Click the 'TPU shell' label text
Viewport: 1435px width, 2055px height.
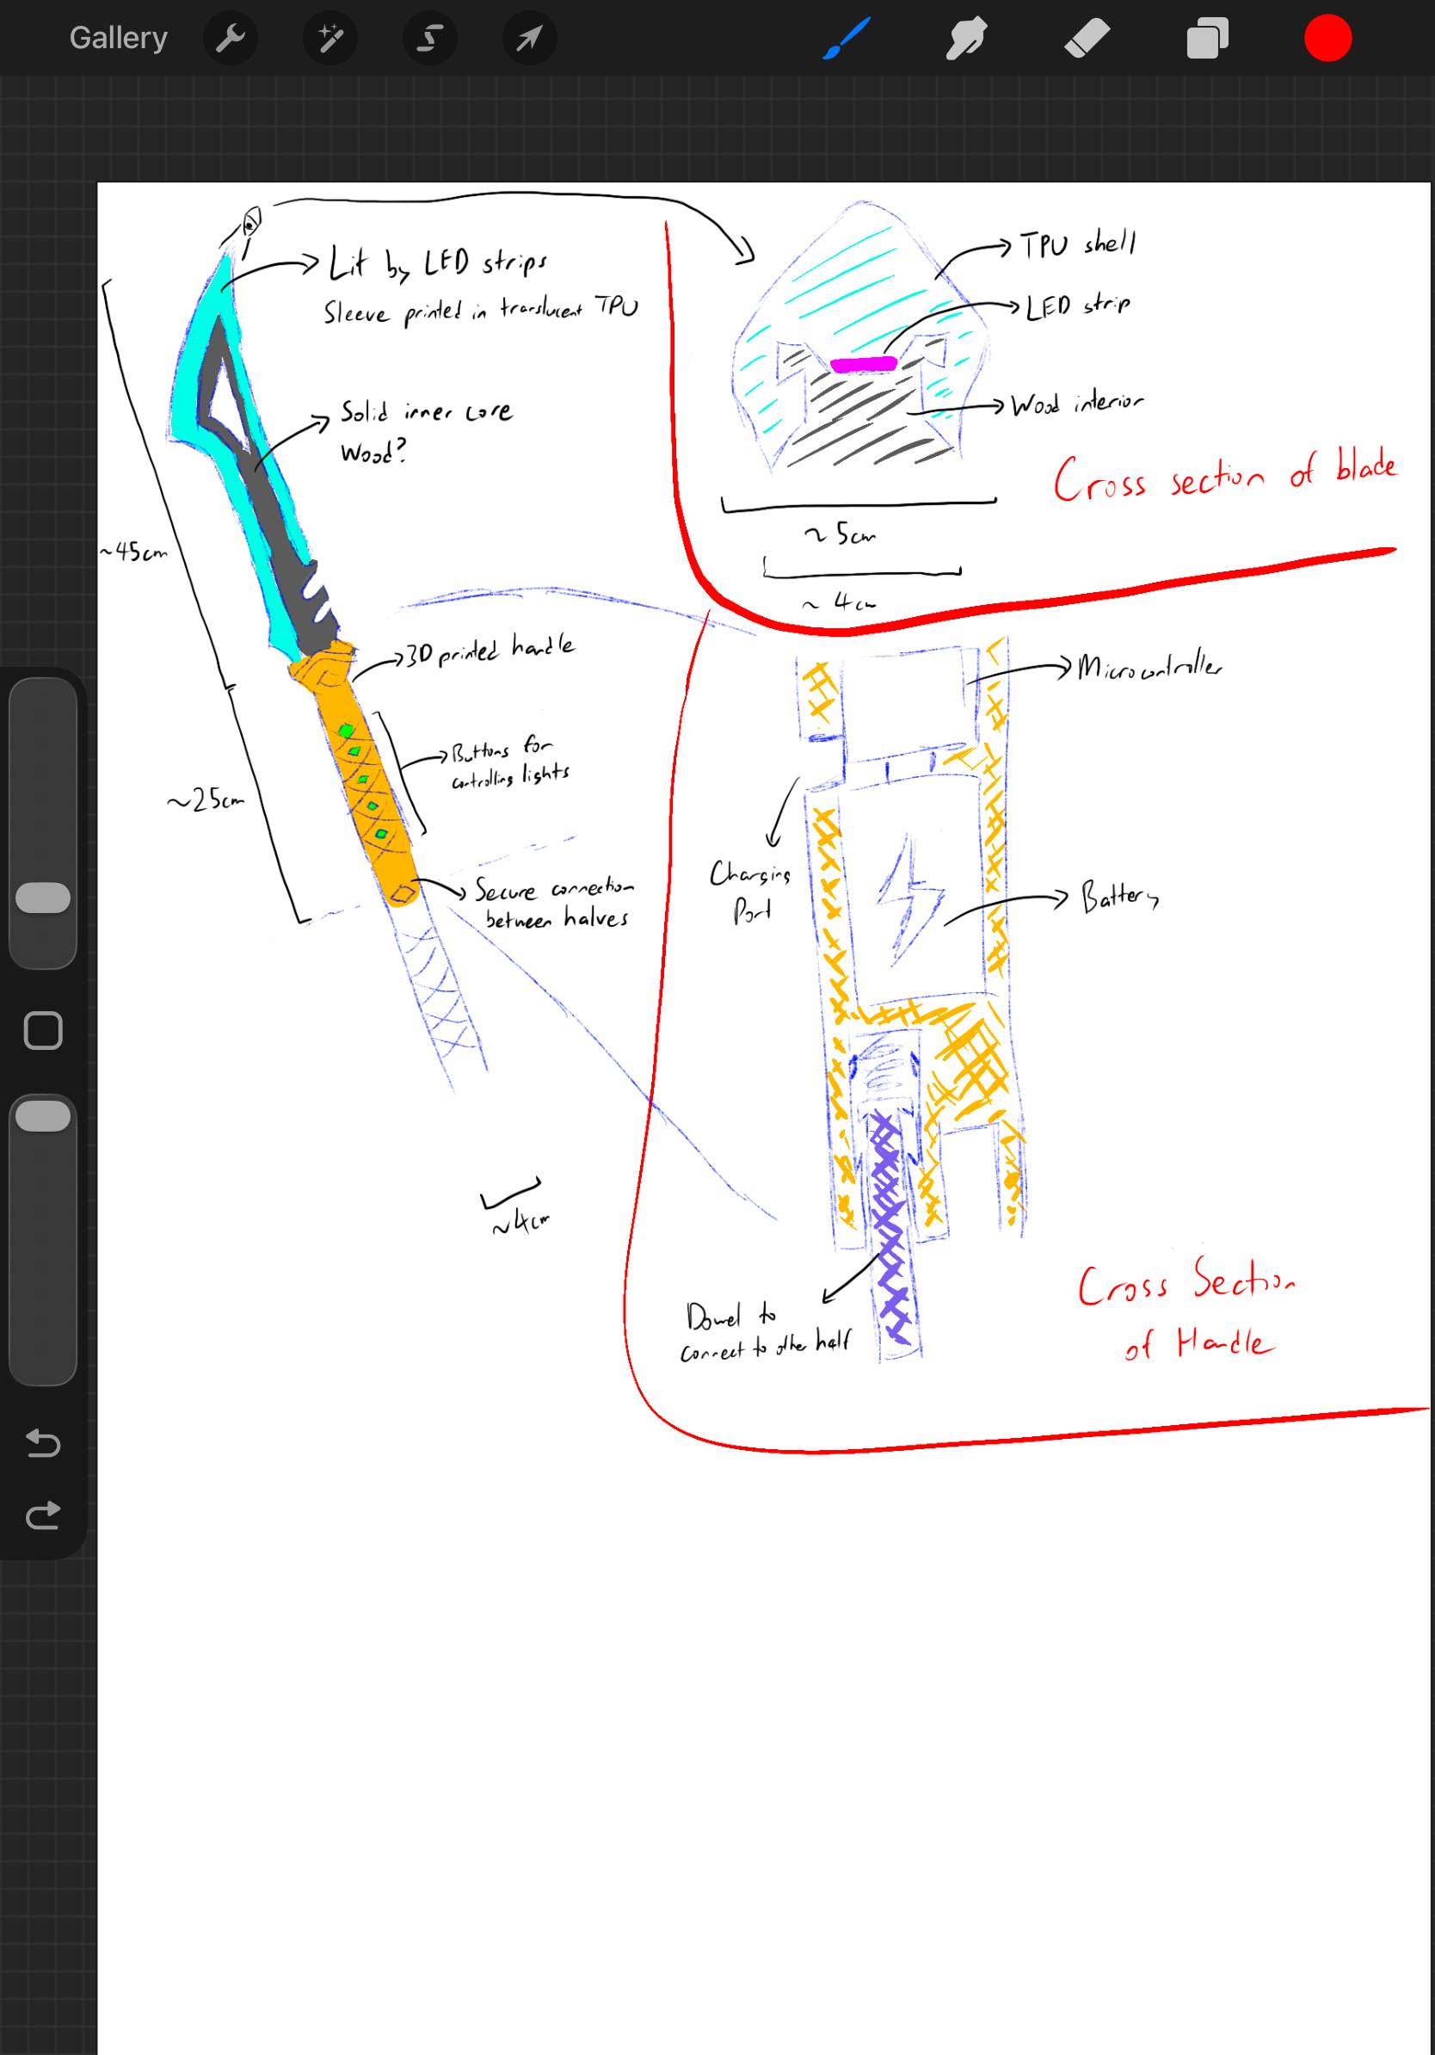[x=1079, y=244]
